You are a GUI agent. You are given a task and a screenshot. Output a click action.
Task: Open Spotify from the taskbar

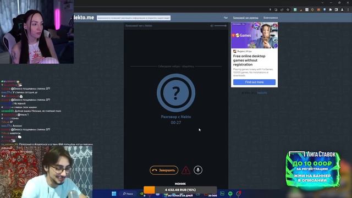230,194
